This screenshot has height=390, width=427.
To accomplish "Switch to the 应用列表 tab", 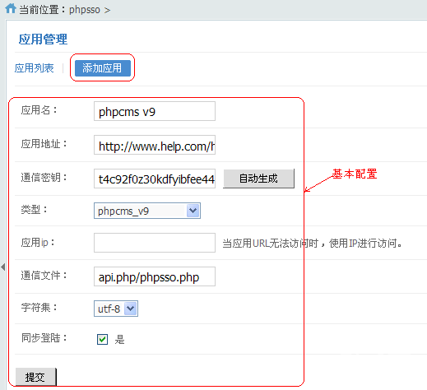I will click(x=35, y=68).
